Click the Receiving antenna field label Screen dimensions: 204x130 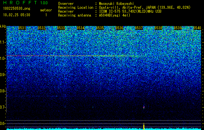75,15
